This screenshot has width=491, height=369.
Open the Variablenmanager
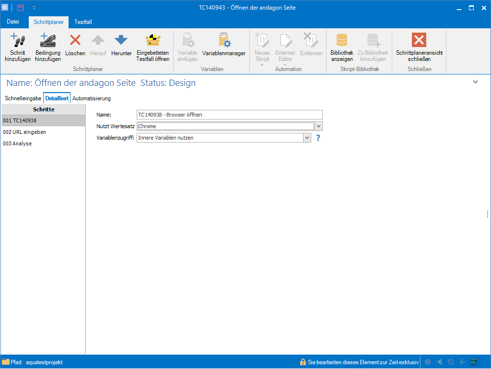click(224, 41)
